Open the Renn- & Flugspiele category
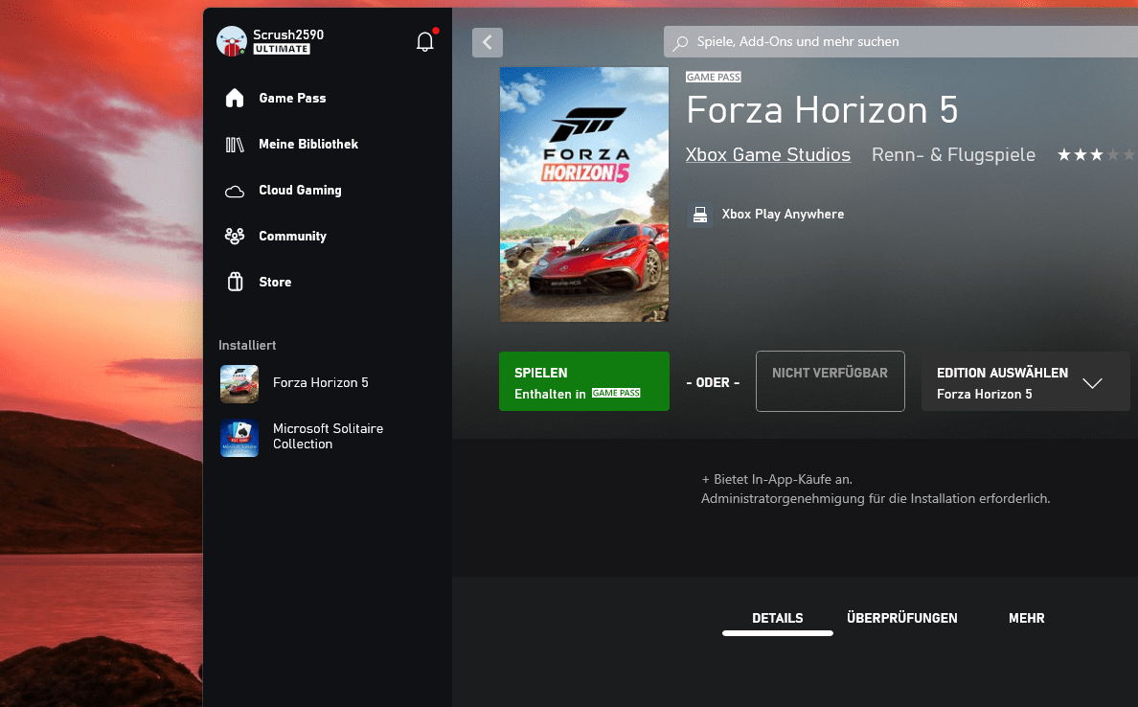Viewport: 1138px width, 707px height. point(954,154)
